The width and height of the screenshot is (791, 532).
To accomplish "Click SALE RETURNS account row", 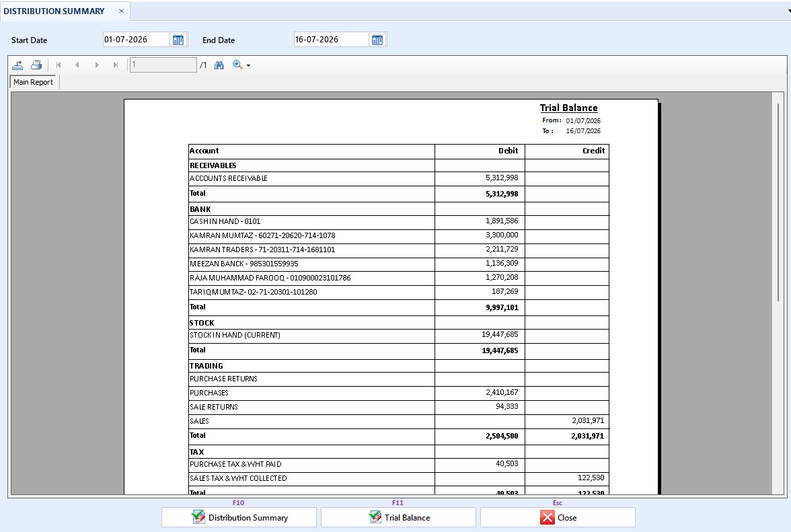I will [398, 407].
